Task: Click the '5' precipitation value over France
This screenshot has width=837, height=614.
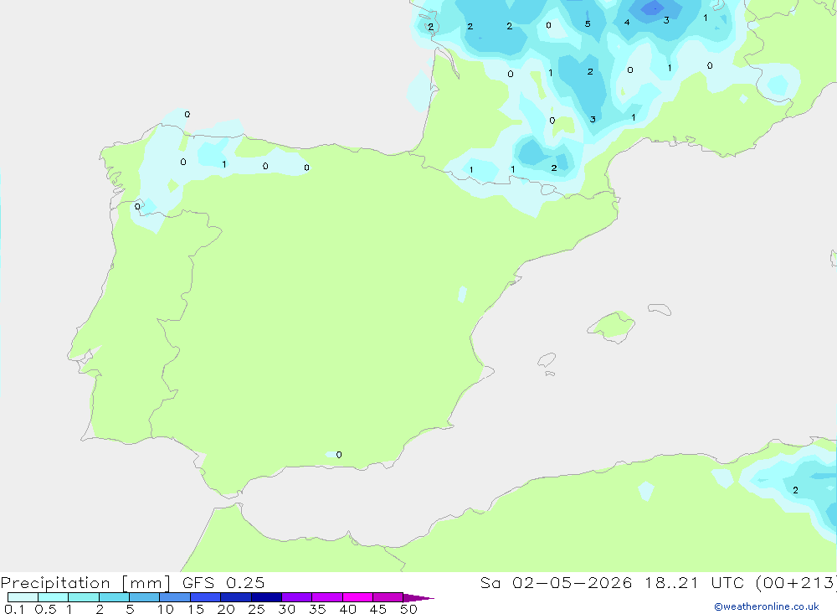Action: 588,24
